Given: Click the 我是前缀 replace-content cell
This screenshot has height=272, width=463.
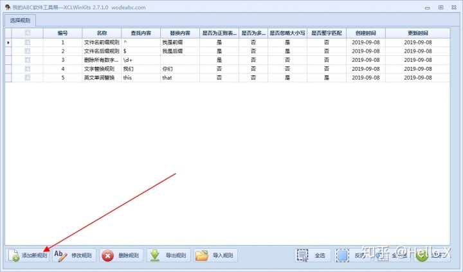Looking at the screenshot, I should click(180, 42).
